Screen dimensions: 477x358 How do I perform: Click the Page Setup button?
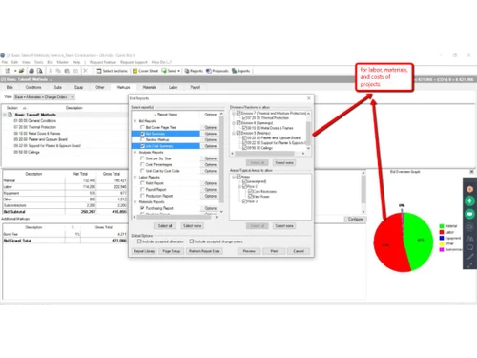[x=172, y=251]
